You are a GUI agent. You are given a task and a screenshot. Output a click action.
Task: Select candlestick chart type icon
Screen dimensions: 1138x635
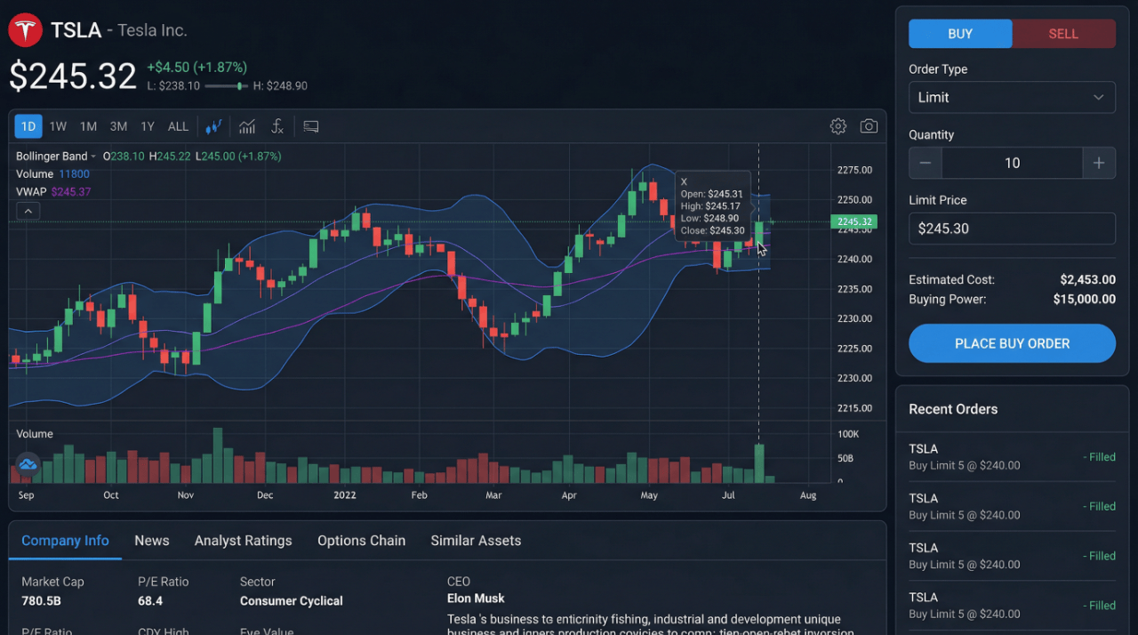click(x=213, y=126)
